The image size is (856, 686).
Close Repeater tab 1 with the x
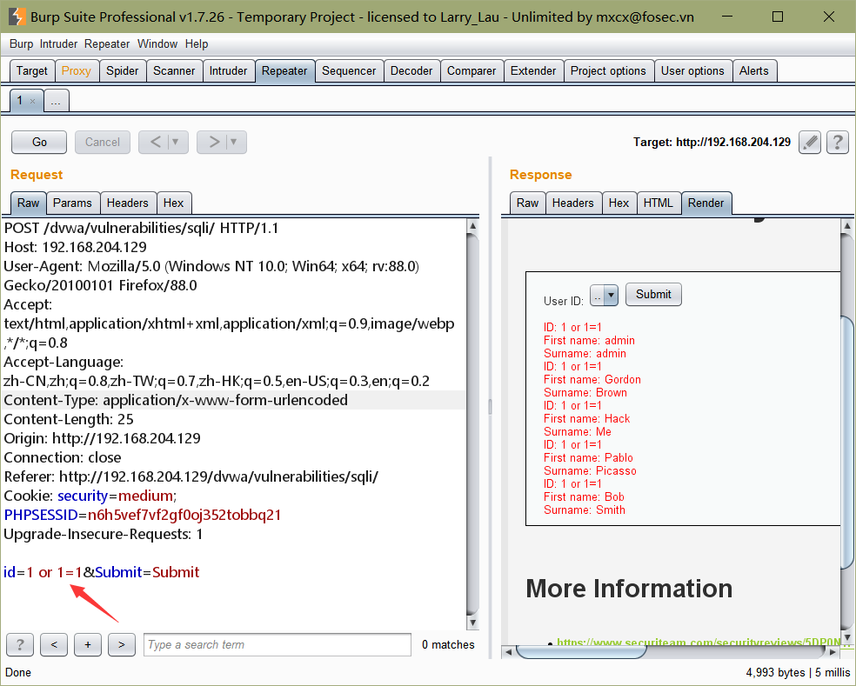(x=33, y=101)
